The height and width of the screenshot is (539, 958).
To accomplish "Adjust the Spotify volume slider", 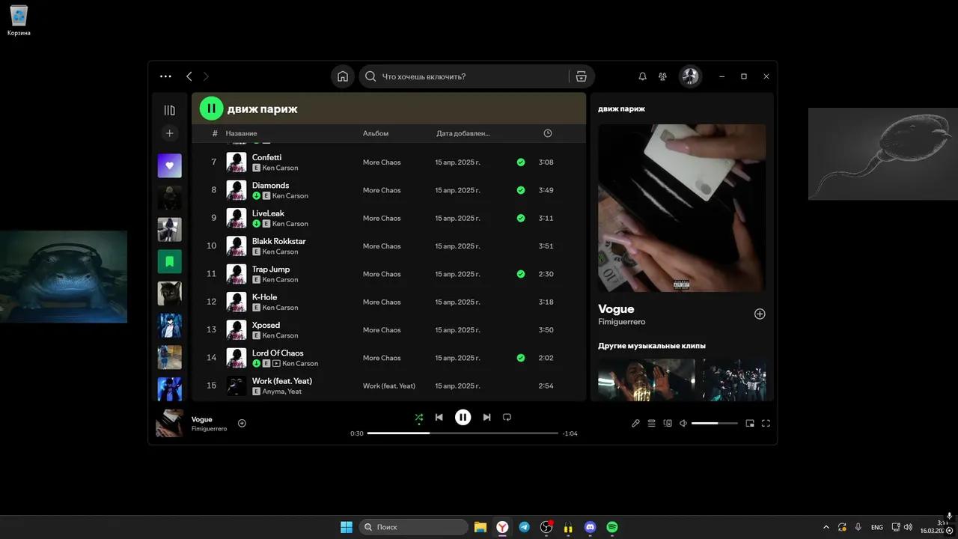I will click(715, 423).
